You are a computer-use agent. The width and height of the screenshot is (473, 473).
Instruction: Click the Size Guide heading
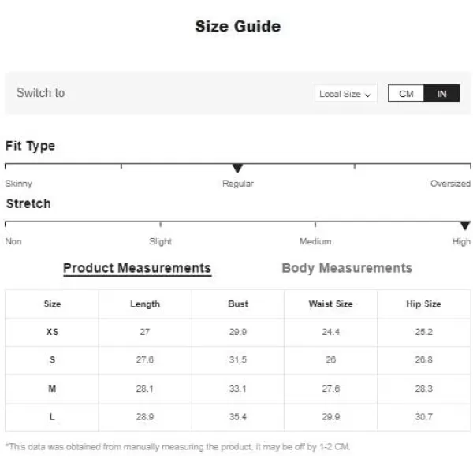[238, 26]
